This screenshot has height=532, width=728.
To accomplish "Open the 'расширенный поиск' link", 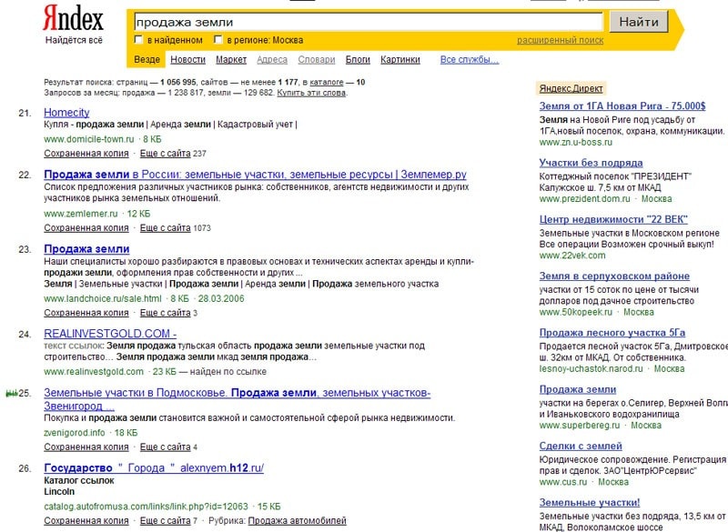I will coord(560,40).
